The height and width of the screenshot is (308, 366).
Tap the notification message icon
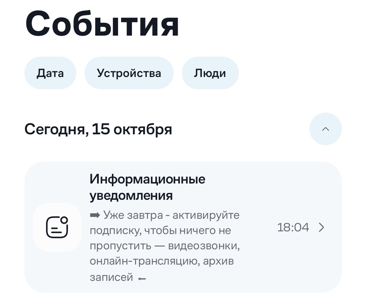57,227
